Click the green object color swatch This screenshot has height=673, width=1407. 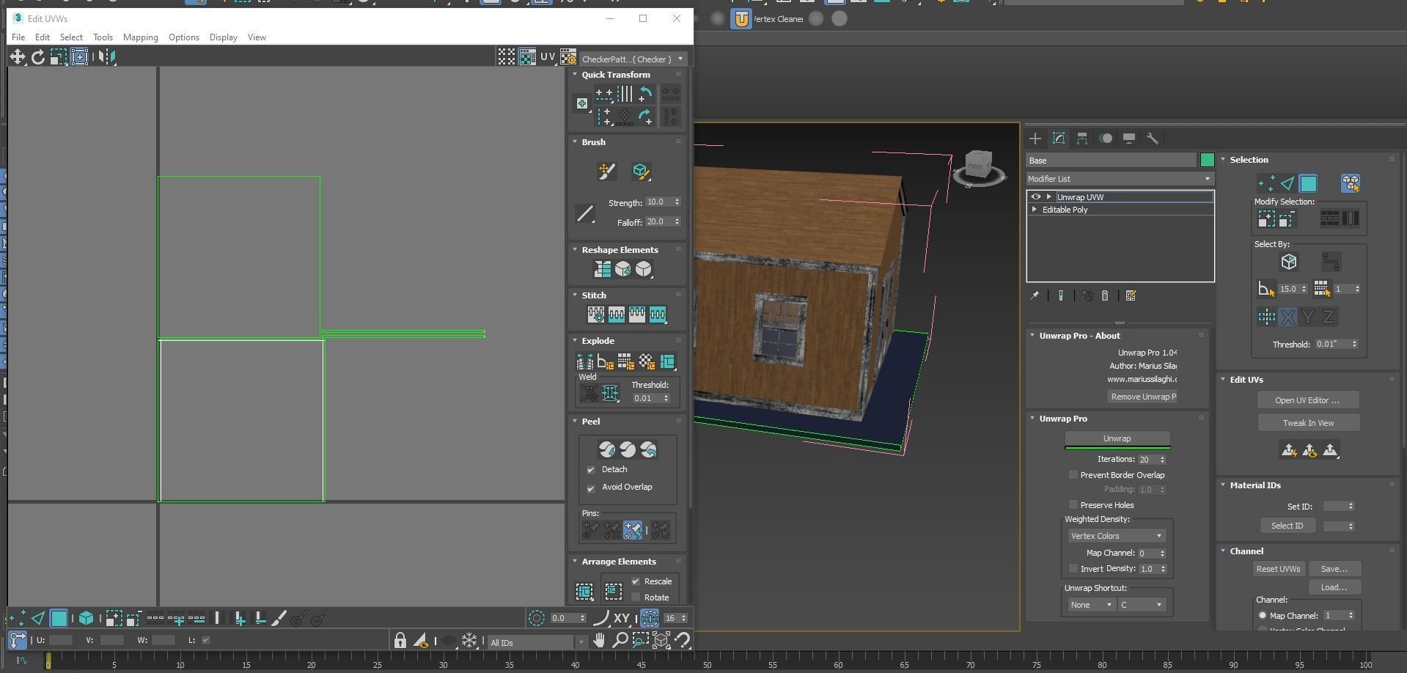[x=1207, y=160]
